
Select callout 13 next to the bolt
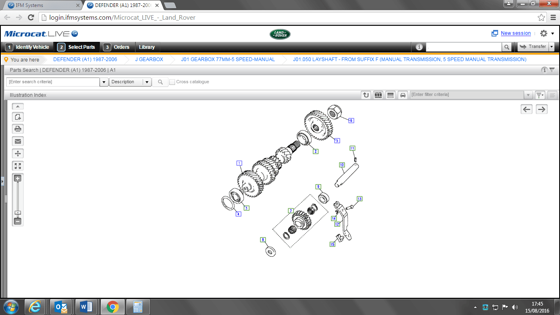coord(360,199)
